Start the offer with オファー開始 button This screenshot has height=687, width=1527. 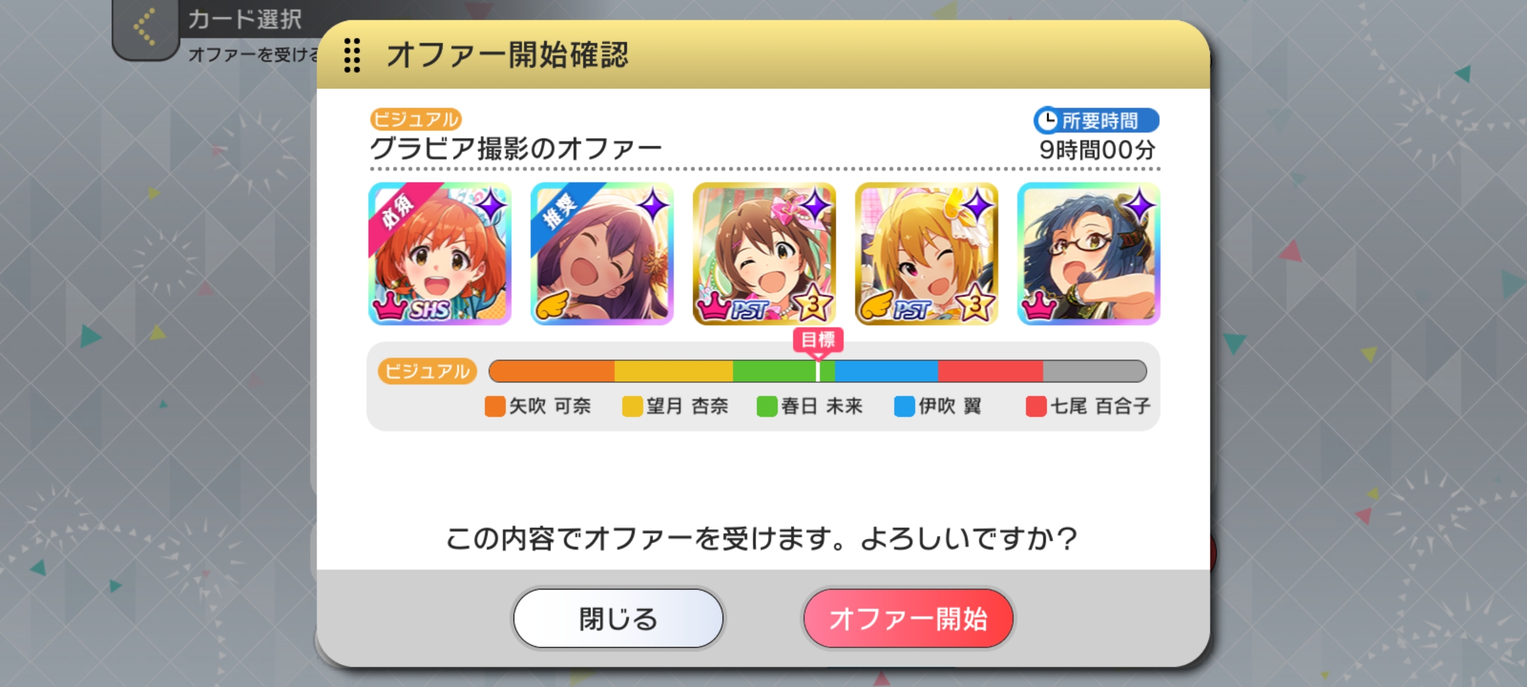point(908,618)
